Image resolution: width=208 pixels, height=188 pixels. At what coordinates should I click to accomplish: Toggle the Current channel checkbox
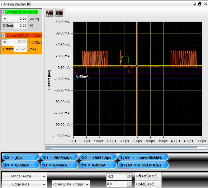point(4,35)
